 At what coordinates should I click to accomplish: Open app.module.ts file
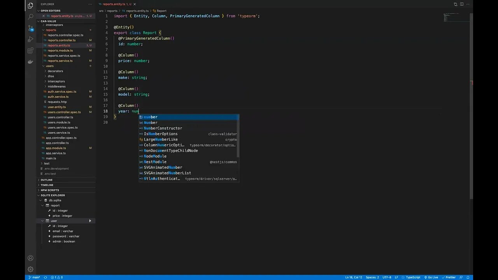(56, 148)
